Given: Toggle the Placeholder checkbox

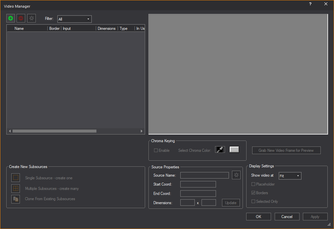Looking at the screenshot, I should [x=253, y=184].
